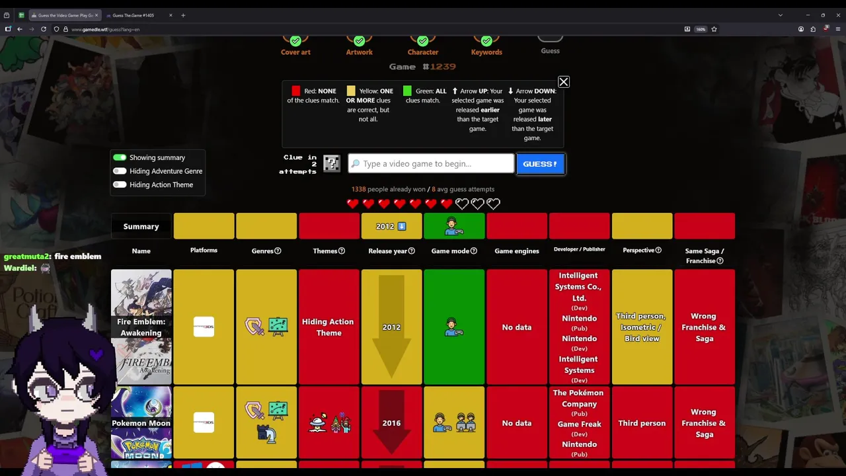Reload the page
The width and height of the screenshot is (846, 476).
click(x=44, y=29)
